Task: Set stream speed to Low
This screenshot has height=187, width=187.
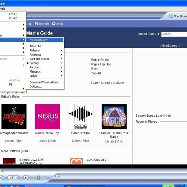Action: pos(159,116)
